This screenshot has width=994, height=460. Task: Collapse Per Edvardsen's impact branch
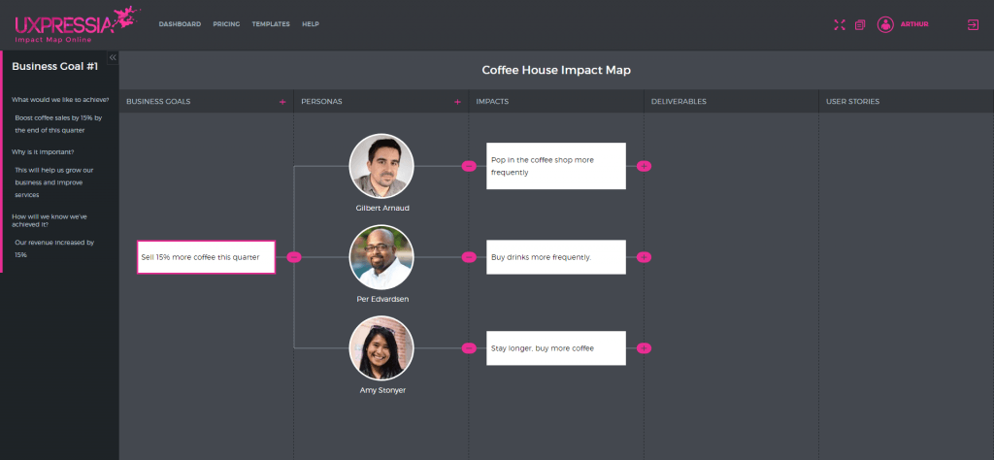click(x=469, y=257)
